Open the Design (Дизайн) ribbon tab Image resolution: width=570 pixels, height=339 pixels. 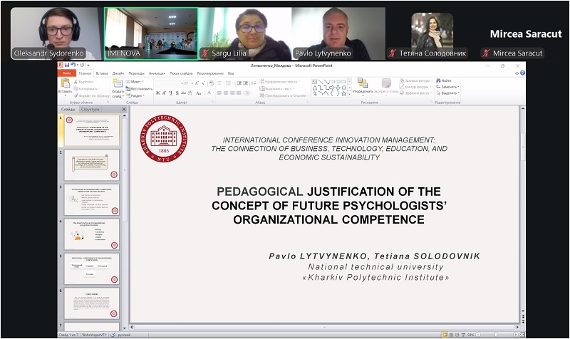118,73
